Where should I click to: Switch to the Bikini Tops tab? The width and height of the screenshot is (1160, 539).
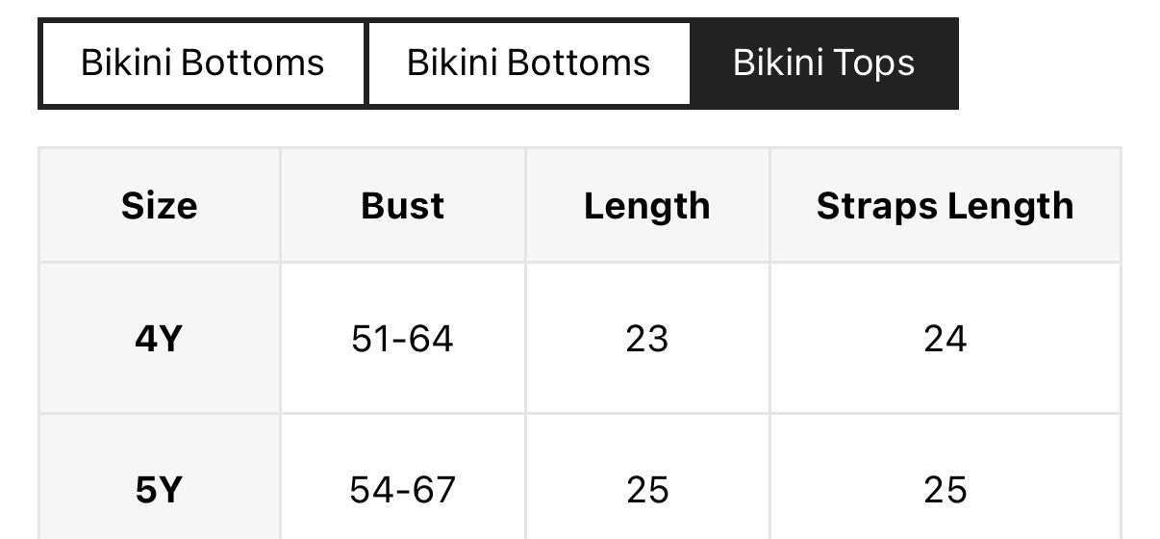pyautogui.click(x=823, y=64)
